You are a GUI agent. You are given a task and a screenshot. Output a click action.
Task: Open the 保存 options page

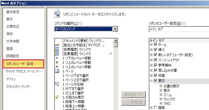(10, 34)
